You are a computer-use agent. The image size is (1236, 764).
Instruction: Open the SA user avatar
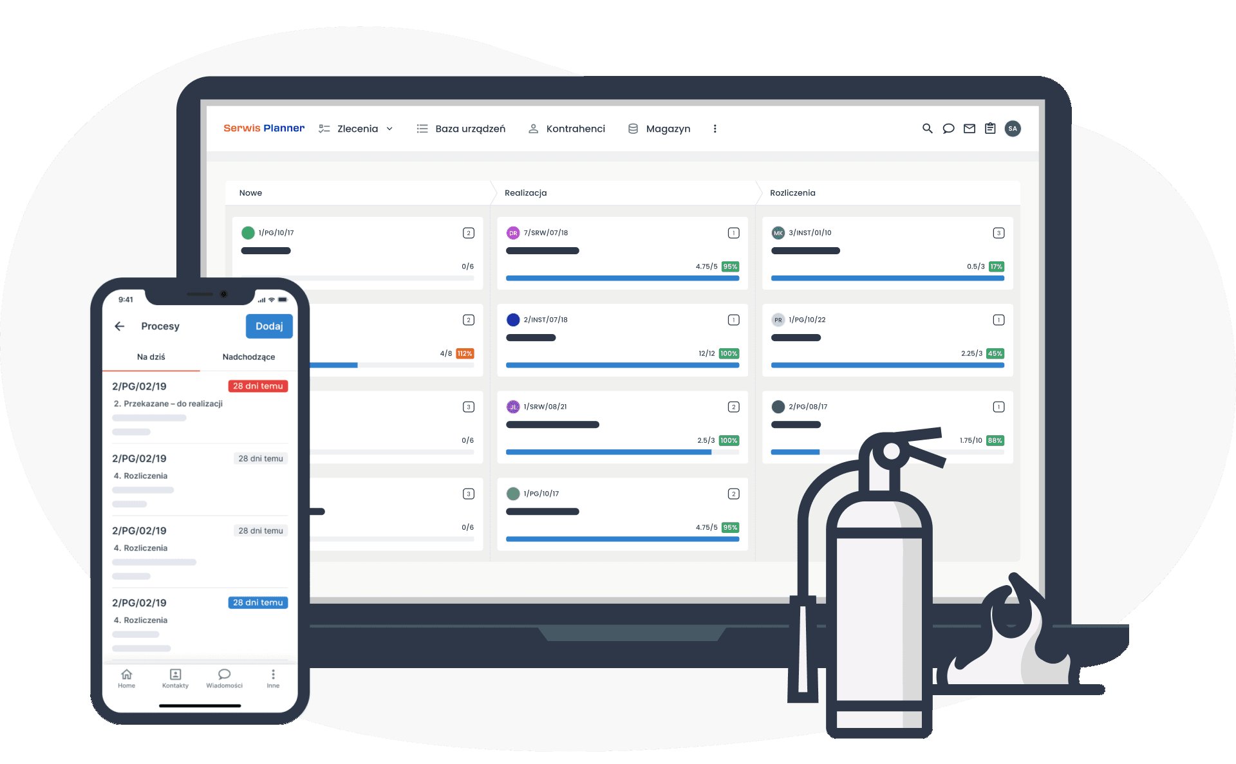(x=1013, y=129)
